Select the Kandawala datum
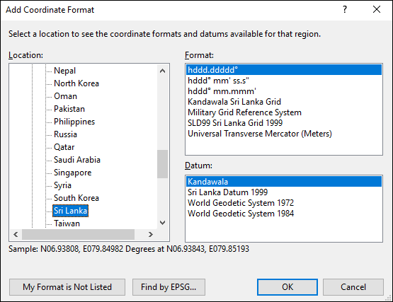This screenshot has width=393, height=302. [x=284, y=182]
